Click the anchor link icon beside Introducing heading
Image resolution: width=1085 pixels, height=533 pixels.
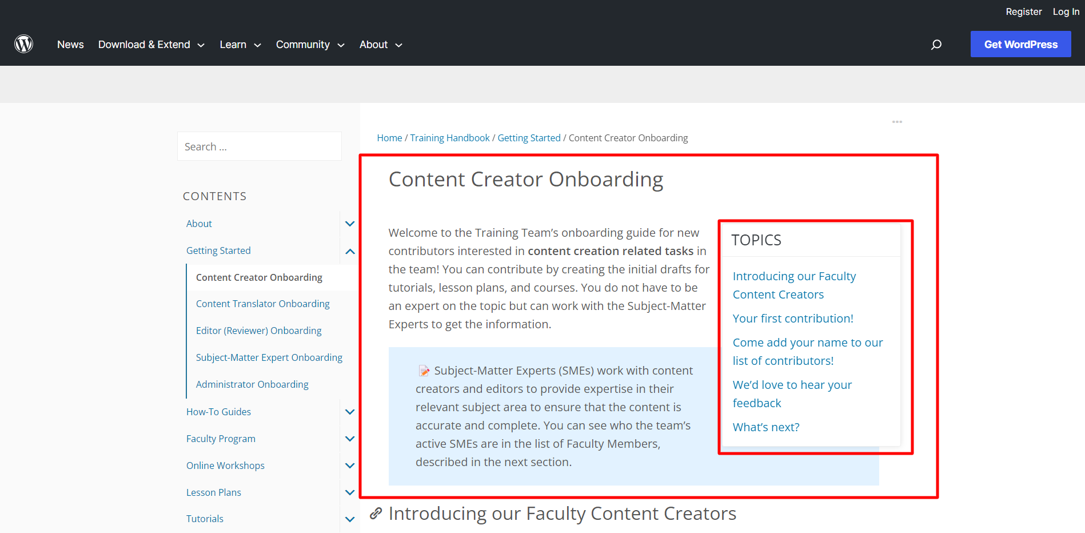(376, 513)
